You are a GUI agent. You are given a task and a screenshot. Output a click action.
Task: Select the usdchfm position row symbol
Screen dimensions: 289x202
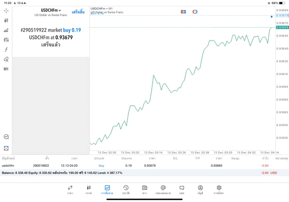point(8,166)
